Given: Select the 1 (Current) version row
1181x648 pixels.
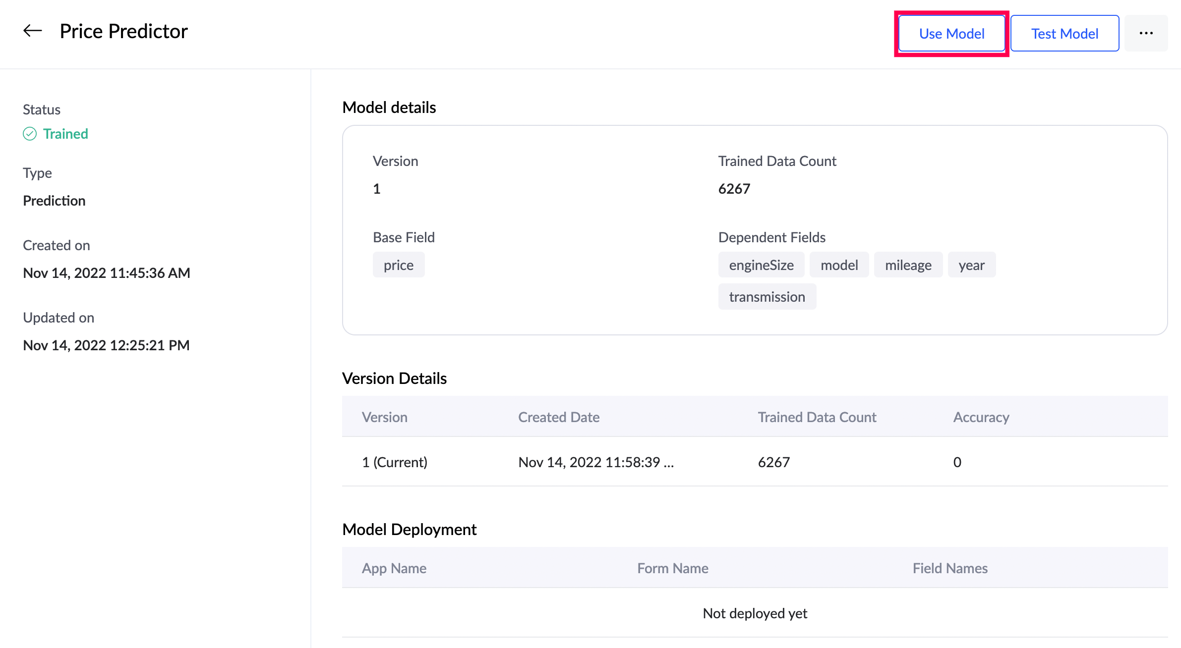Looking at the screenshot, I should point(394,462).
